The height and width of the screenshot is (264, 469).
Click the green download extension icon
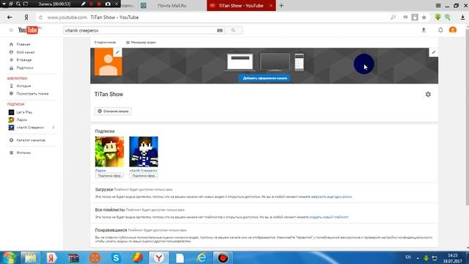(x=438, y=17)
